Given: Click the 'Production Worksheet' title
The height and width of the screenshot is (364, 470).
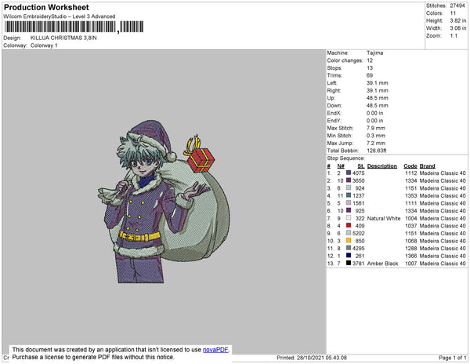Looking at the screenshot, I should click(46, 8).
